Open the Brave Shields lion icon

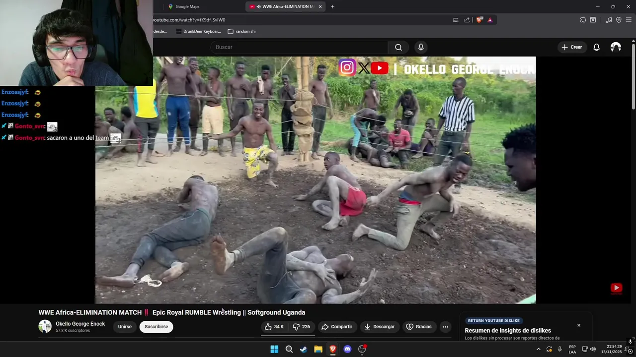pyautogui.click(x=479, y=20)
